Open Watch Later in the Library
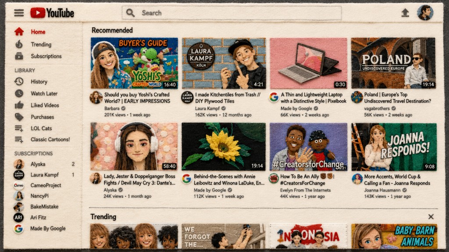 pos(44,94)
